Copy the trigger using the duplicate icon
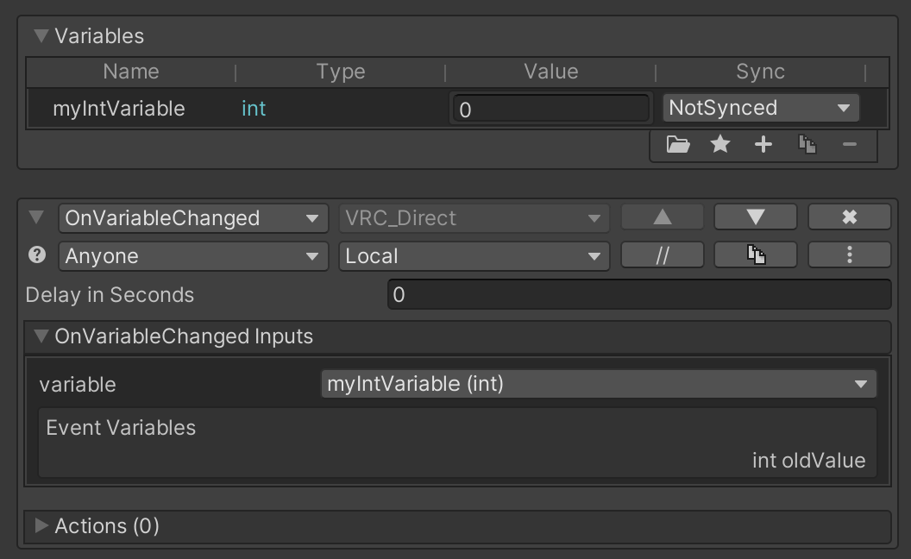The height and width of the screenshot is (559, 911). coord(756,255)
